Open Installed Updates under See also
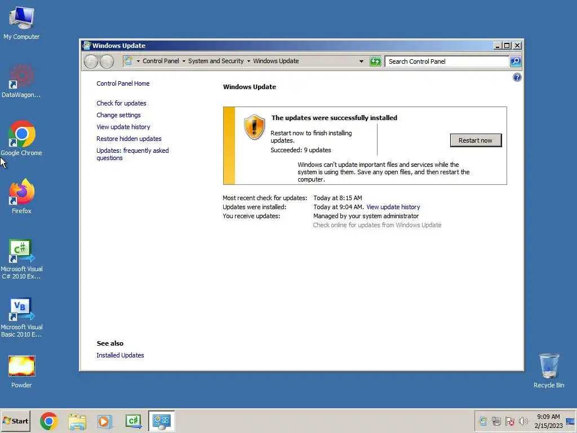The width and height of the screenshot is (577, 433). coord(120,355)
